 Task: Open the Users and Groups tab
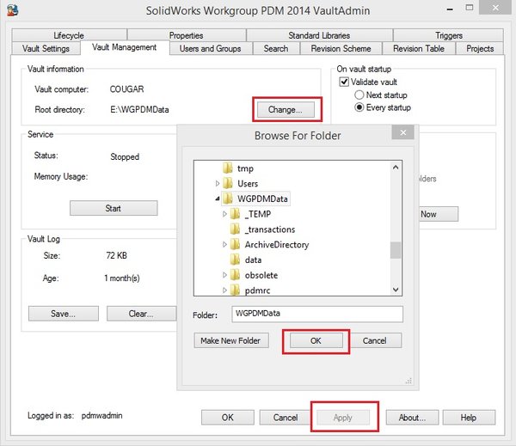pos(211,48)
